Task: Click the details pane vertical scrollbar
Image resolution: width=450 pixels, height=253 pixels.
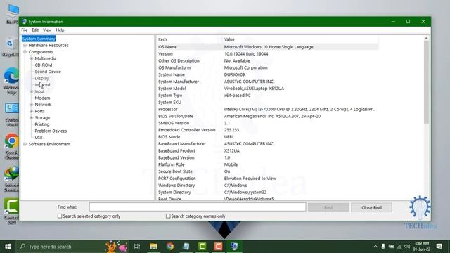Action: [x=427, y=83]
